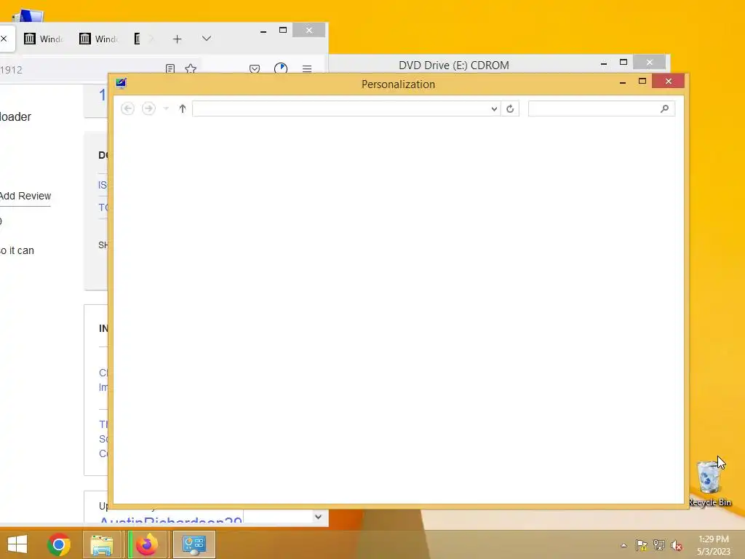Click the search magnifier icon

665,109
